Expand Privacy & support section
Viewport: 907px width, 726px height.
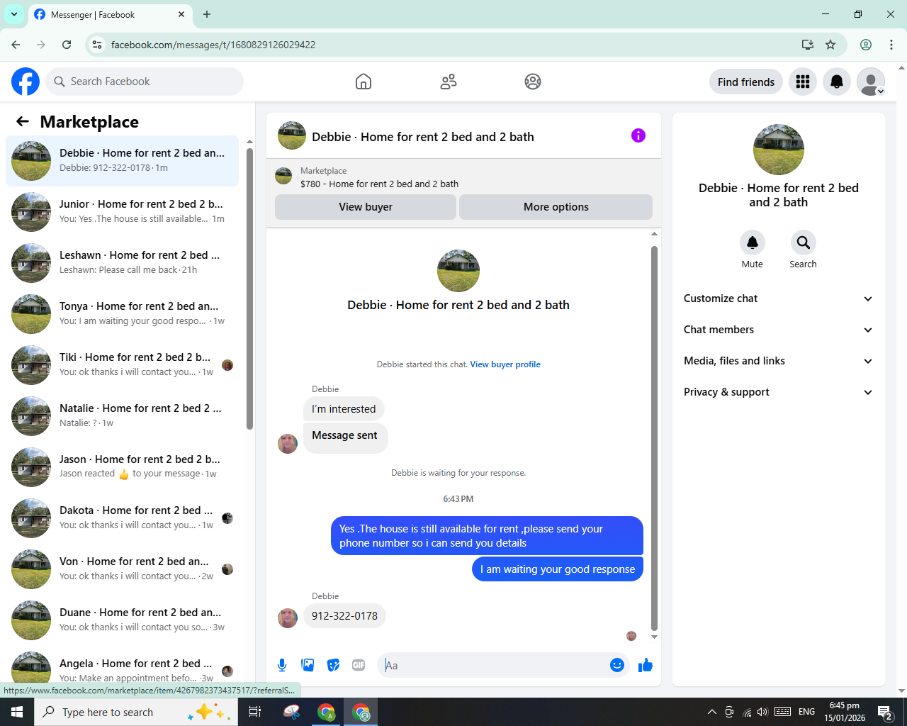click(x=778, y=392)
